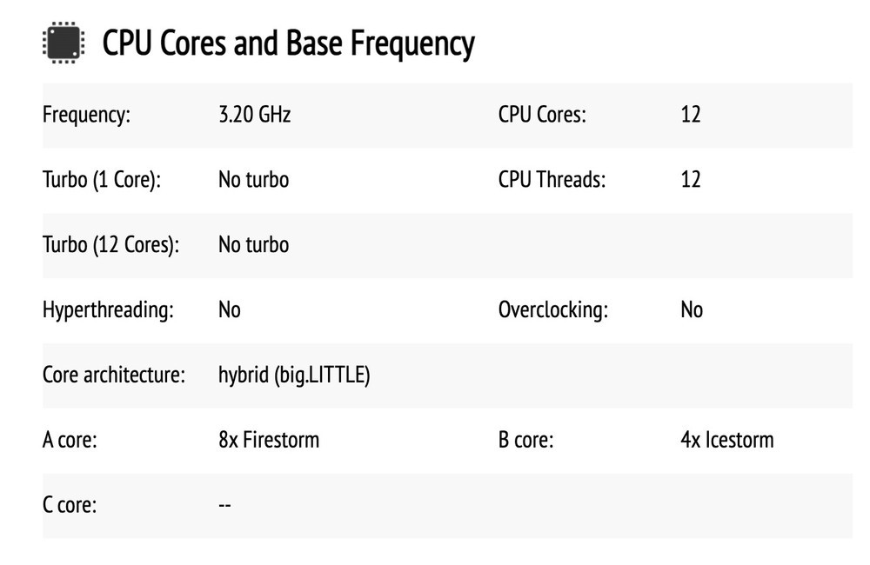870x565 pixels.
Task: Click the 3.20 GHz frequency value
Action: point(254,115)
